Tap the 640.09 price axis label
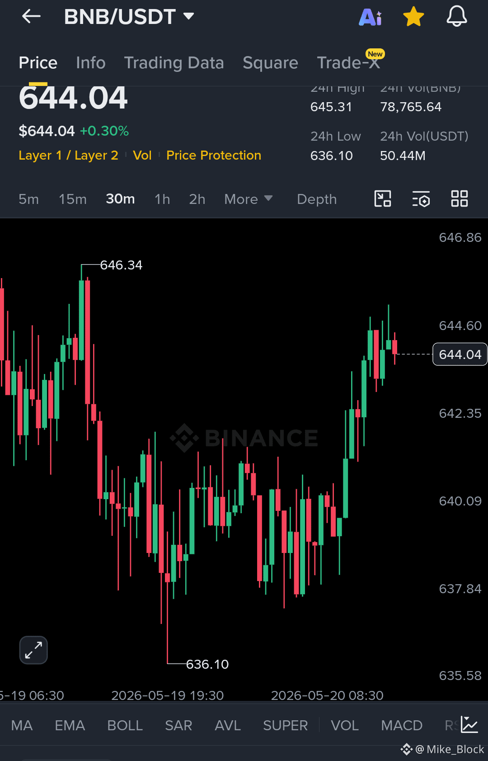The width and height of the screenshot is (488, 761). (460, 501)
